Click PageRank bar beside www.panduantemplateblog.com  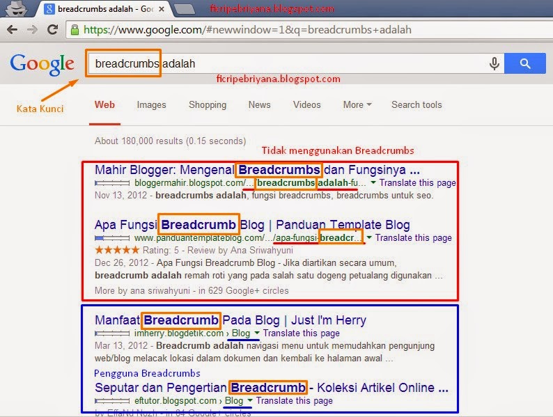pos(112,238)
